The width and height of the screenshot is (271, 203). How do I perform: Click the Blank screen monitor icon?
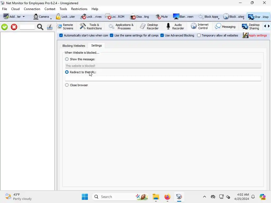click(176, 17)
